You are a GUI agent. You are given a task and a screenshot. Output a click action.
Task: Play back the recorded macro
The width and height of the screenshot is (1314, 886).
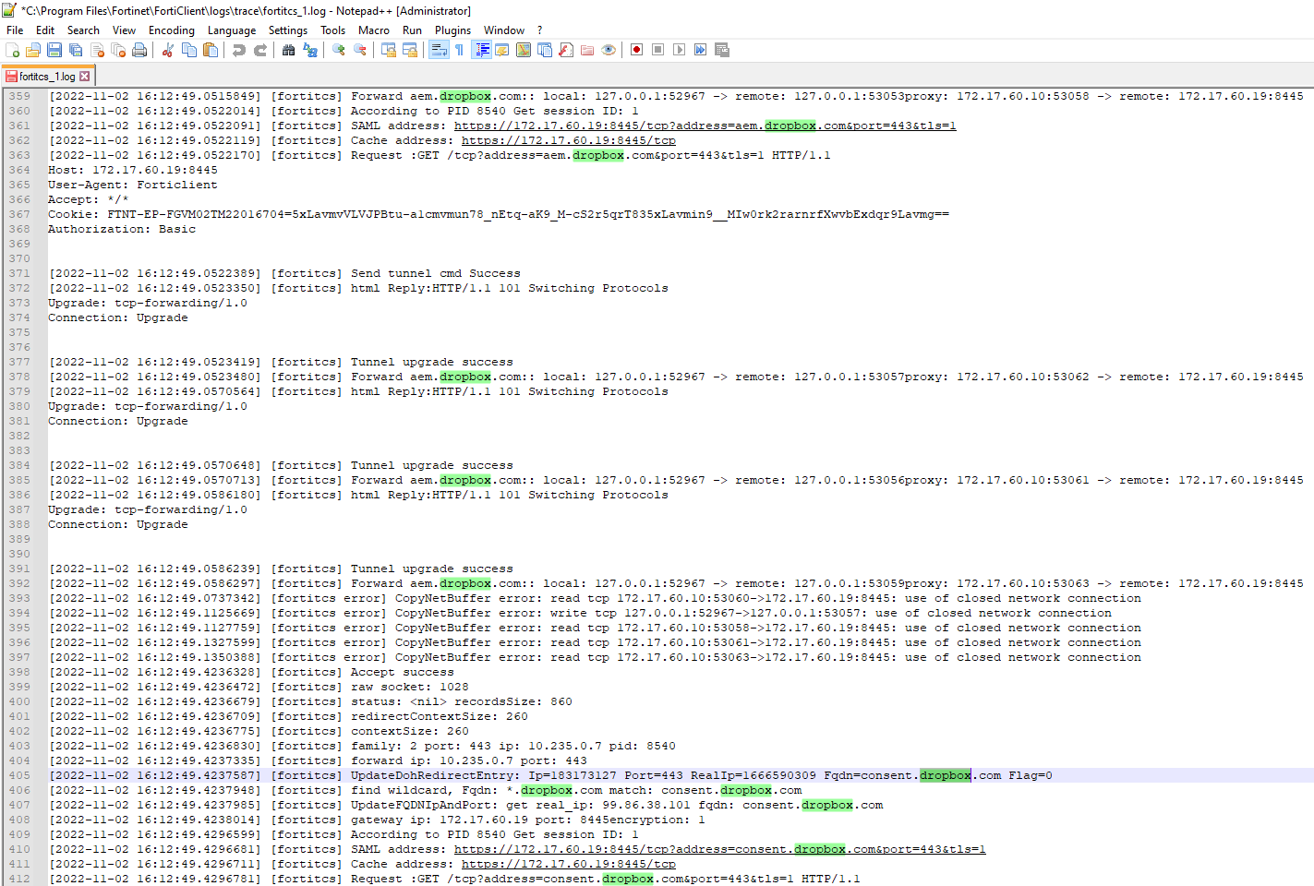coord(680,50)
